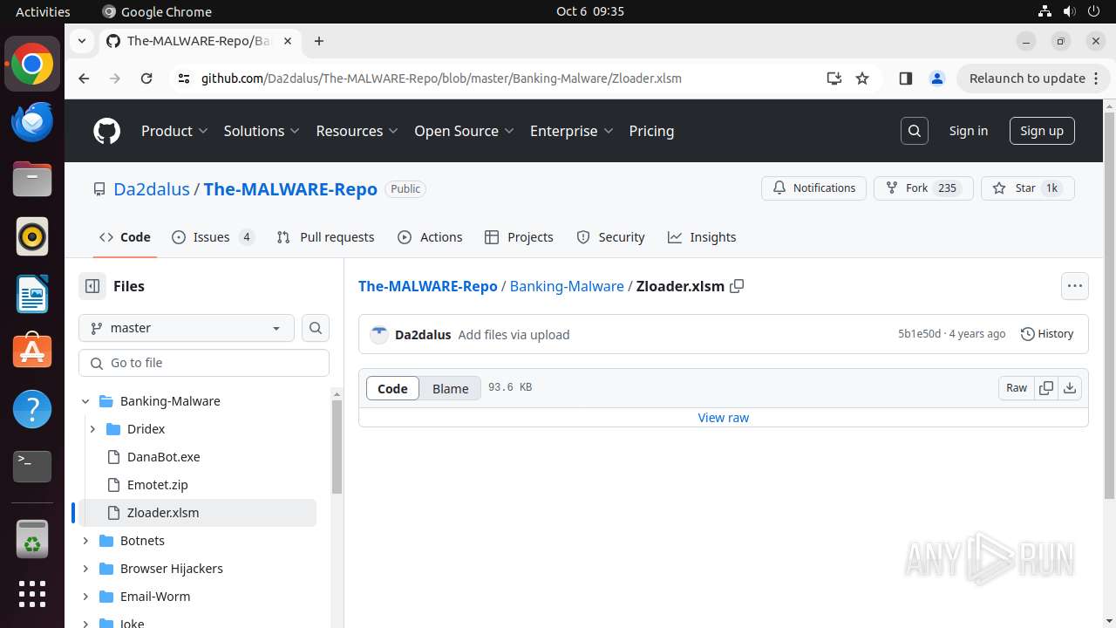Switch to Blame view toggle
The image size is (1116, 628).
click(451, 388)
